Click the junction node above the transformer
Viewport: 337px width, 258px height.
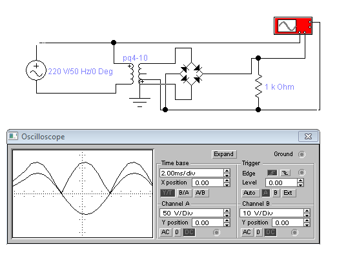click(x=114, y=43)
